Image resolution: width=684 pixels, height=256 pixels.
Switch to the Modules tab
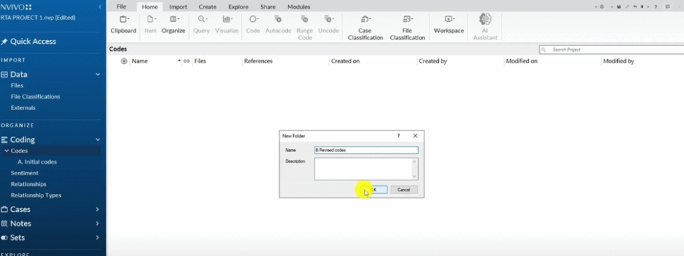tap(299, 7)
